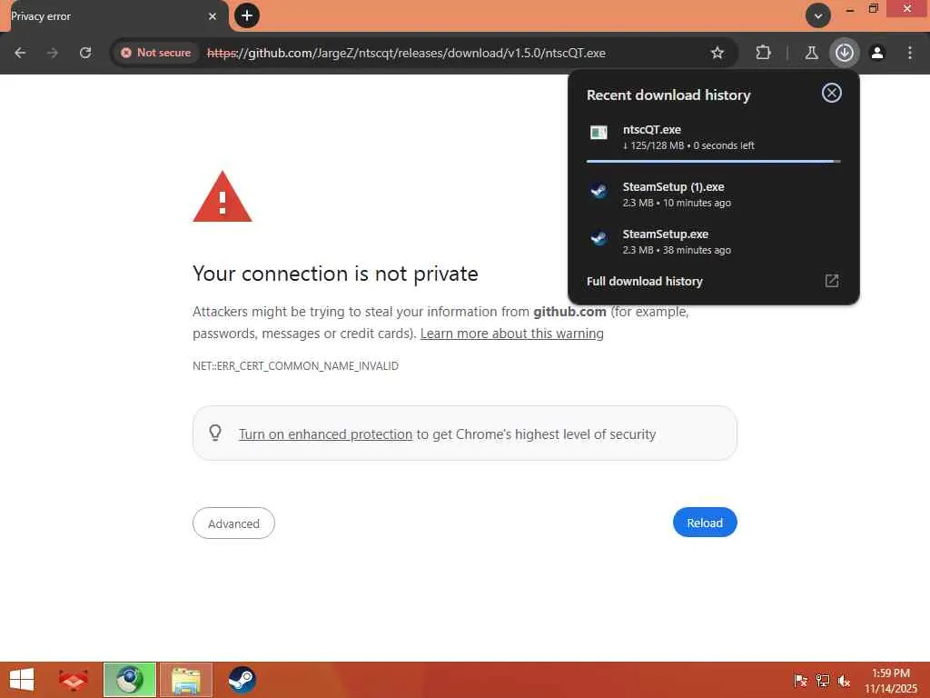The width and height of the screenshot is (930, 698).
Task: Open the clock showing 1:59 PM
Action: point(891,680)
